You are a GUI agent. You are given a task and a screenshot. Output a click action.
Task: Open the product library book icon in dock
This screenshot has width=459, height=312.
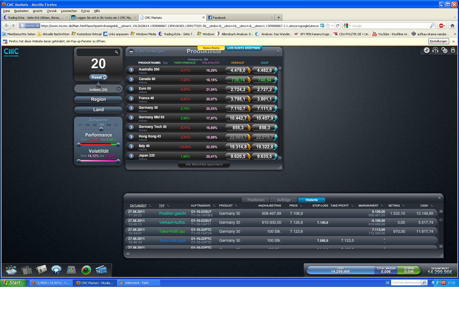[11, 270]
